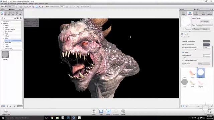Click the library search field

point(8,18)
